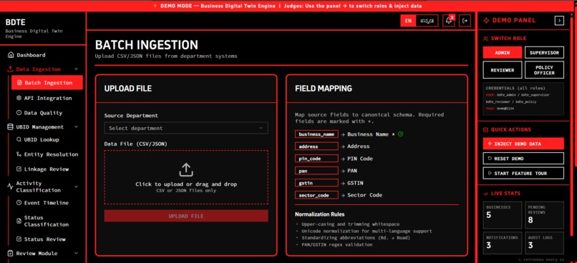The width and height of the screenshot is (577, 263).
Task: Click the Status Review check icon
Action: click(19, 239)
